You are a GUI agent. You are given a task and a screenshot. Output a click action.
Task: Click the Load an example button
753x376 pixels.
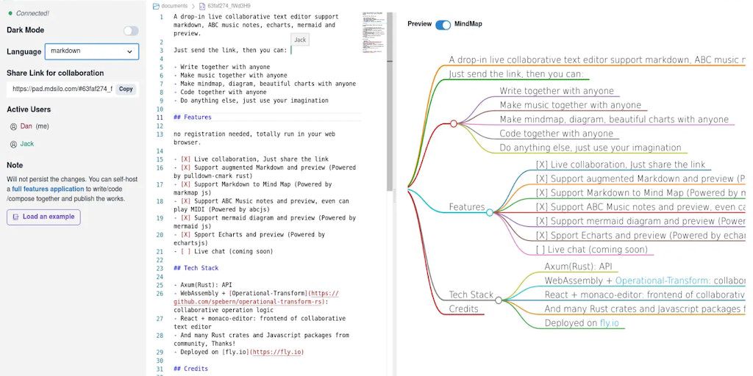click(x=43, y=217)
